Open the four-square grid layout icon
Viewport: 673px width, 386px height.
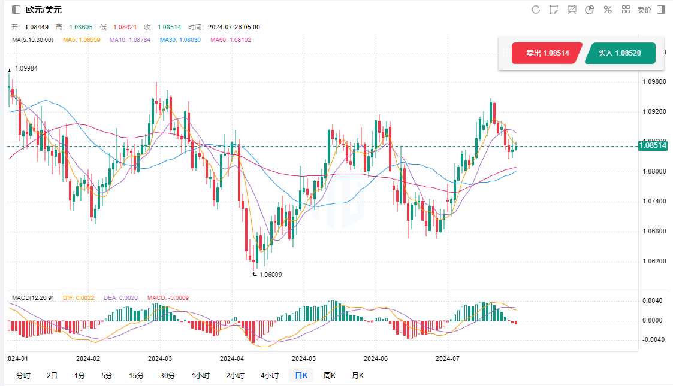pyautogui.click(x=626, y=10)
